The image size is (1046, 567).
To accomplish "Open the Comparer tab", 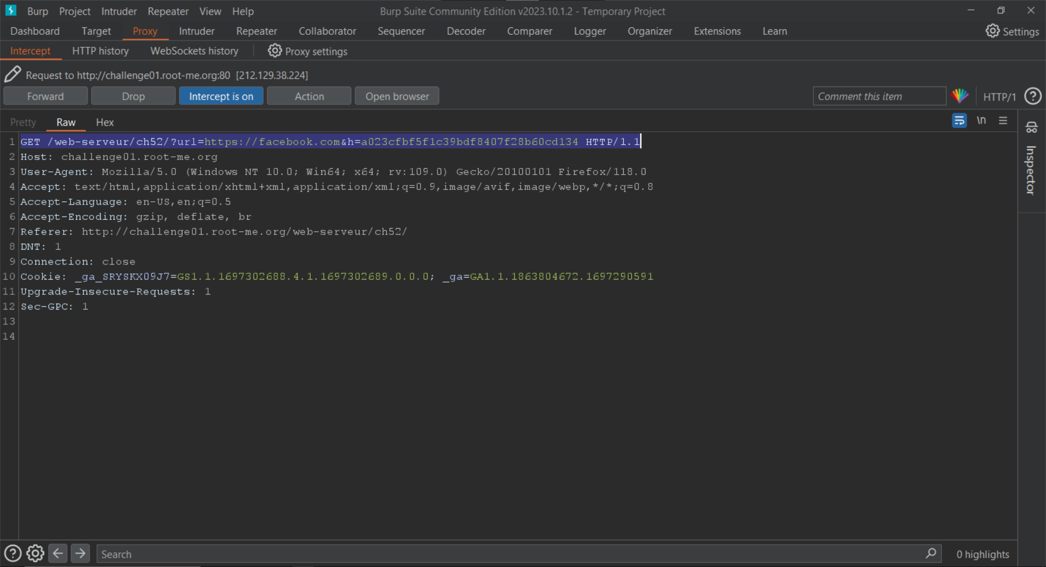I will tap(530, 31).
